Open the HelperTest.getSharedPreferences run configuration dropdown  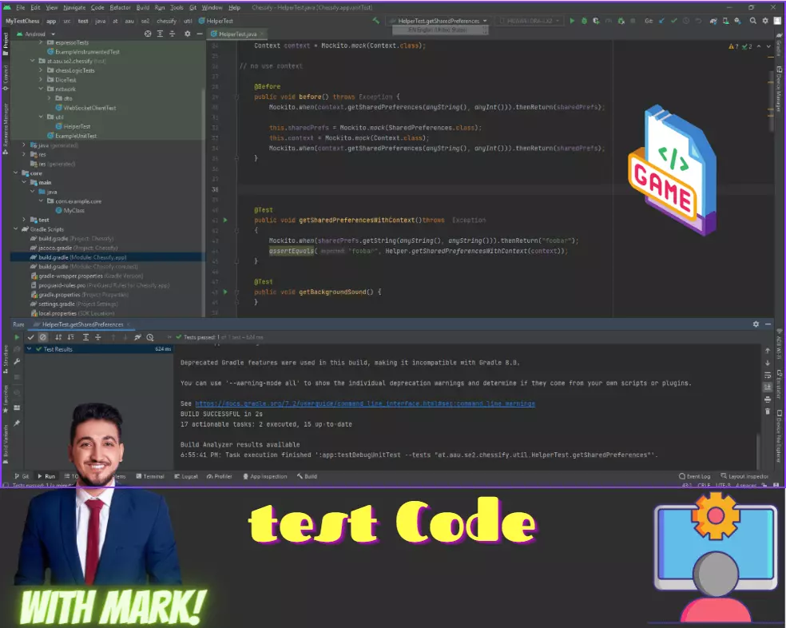click(438, 21)
